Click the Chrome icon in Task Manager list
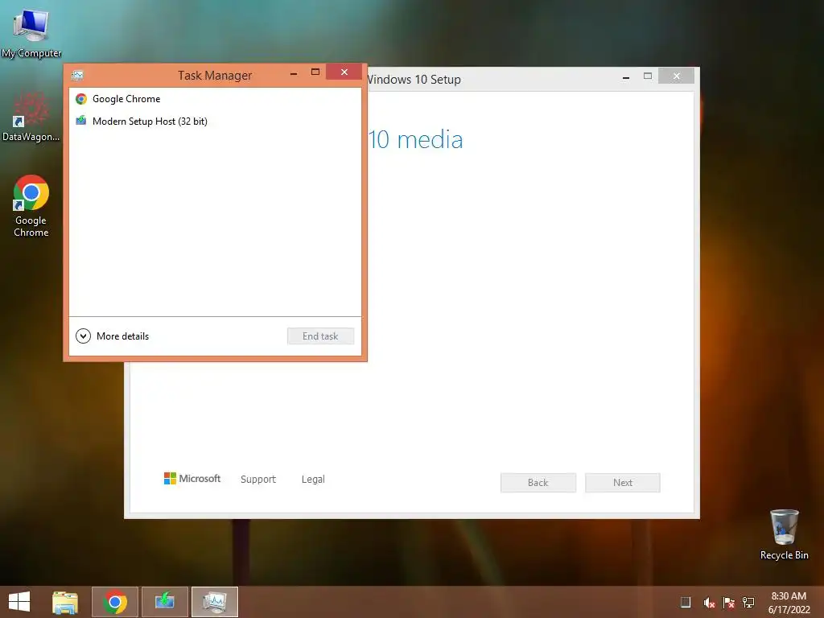Viewport: 824px width, 618px height. tap(81, 99)
